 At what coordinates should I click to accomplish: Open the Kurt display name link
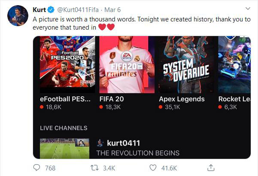[39, 10]
